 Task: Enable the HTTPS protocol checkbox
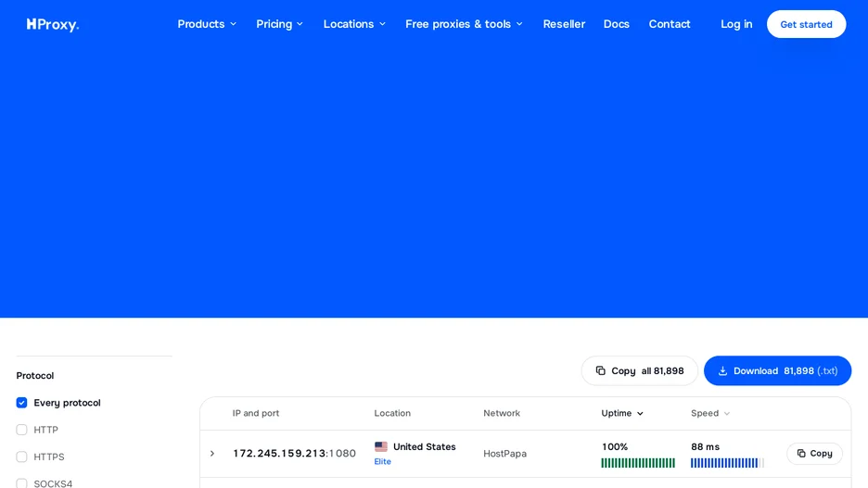click(x=21, y=457)
